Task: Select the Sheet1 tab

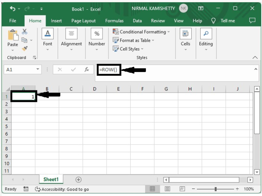Action: [x=51, y=179]
